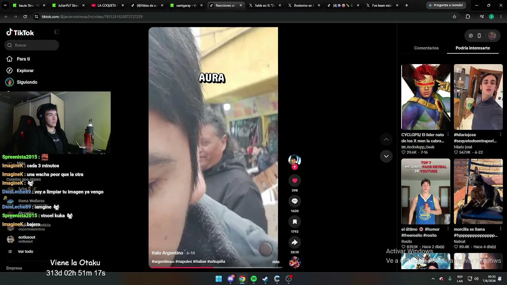Viewport: 507px width, 285px height.
Task: Bookmark this page with the star
Action: tap(454, 17)
